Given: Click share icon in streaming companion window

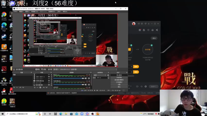Looking at the screenshot, I should [157, 30].
